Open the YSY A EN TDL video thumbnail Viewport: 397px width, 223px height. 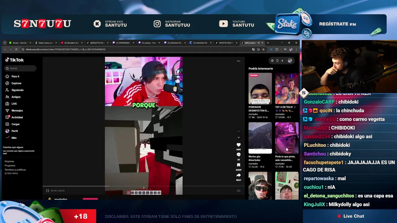coord(287,89)
